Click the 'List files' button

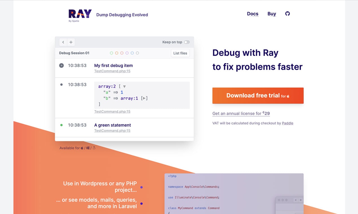[180, 53]
